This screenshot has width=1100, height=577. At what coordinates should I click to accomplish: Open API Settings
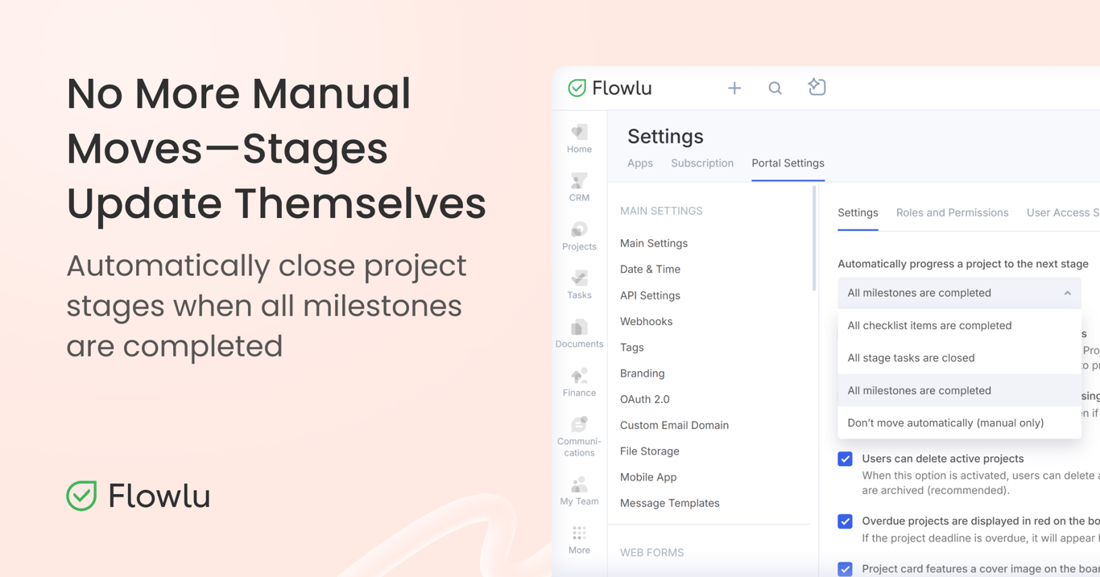(650, 295)
